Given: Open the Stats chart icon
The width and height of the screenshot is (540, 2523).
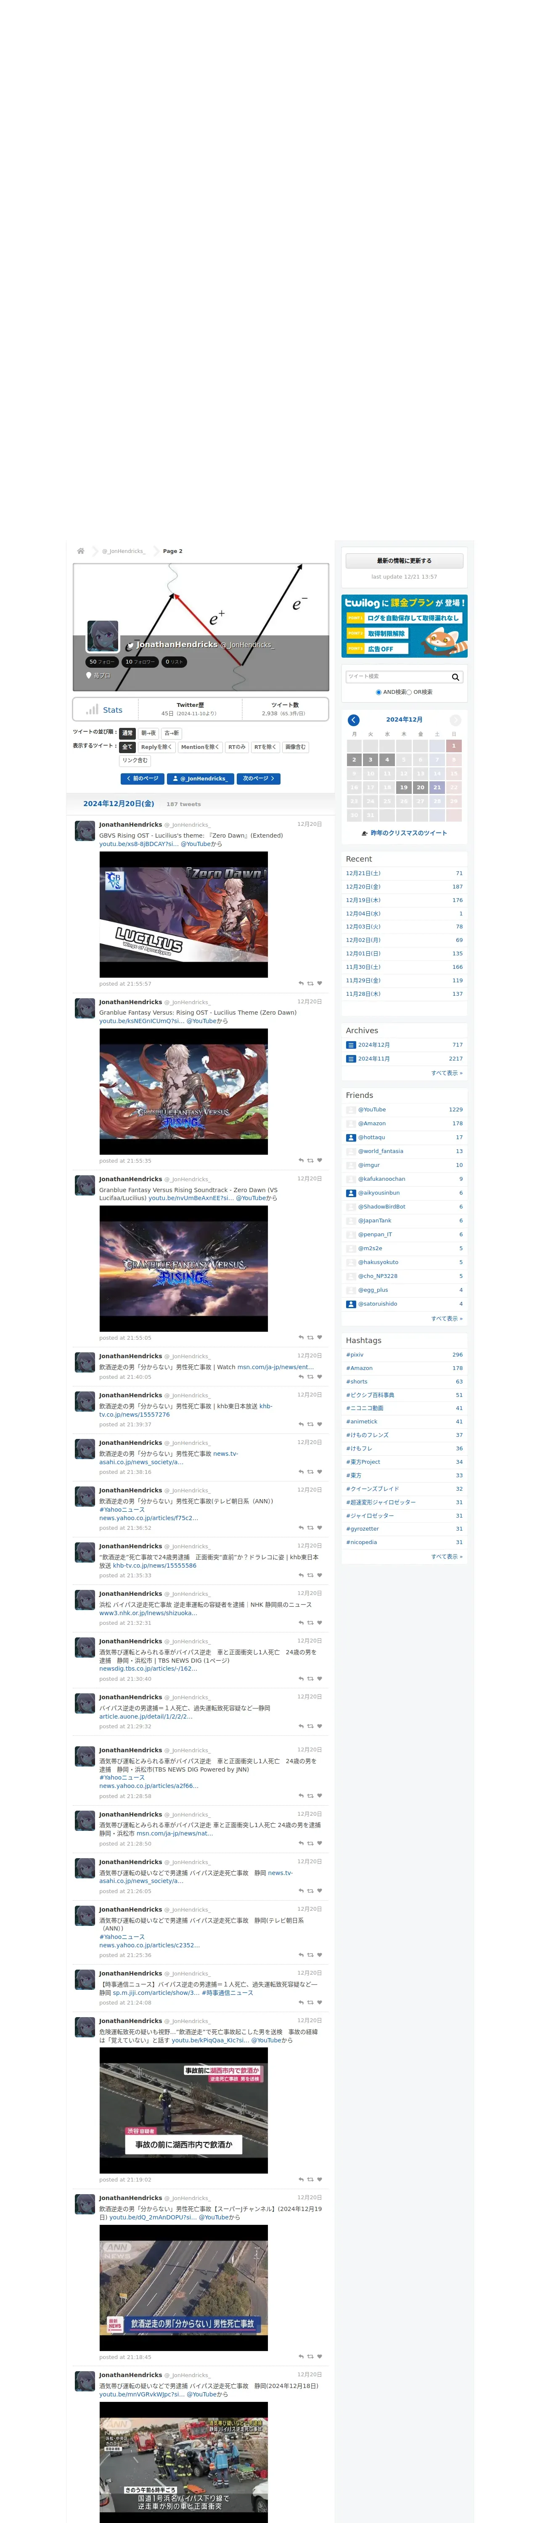Looking at the screenshot, I should click(91, 709).
